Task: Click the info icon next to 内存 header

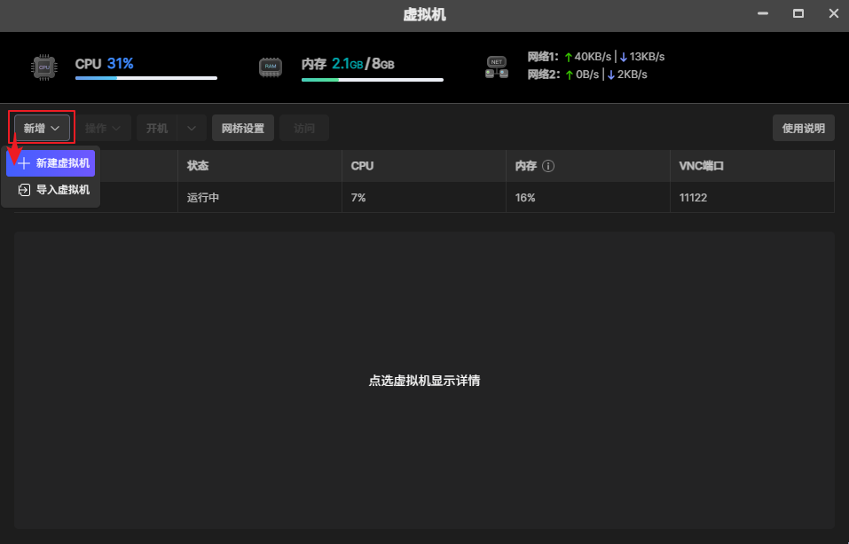Action: click(x=548, y=166)
